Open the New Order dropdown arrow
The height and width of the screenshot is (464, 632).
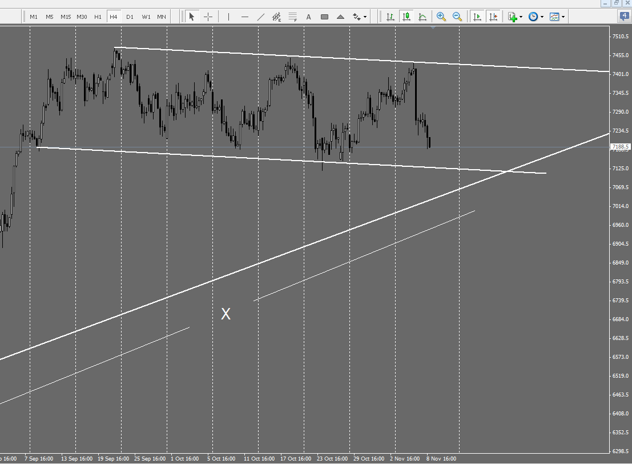point(520,17)
